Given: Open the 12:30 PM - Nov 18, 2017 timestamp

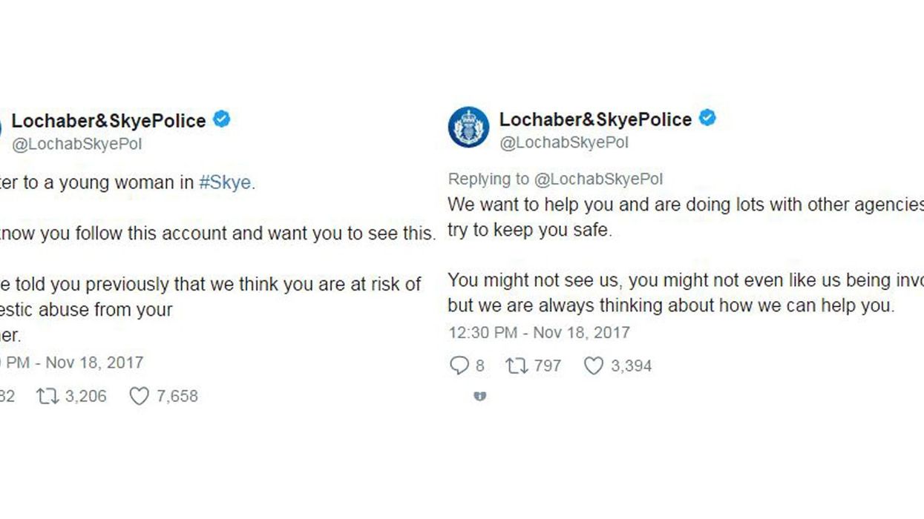Looking at the screenshot, I should click(539, 332).
